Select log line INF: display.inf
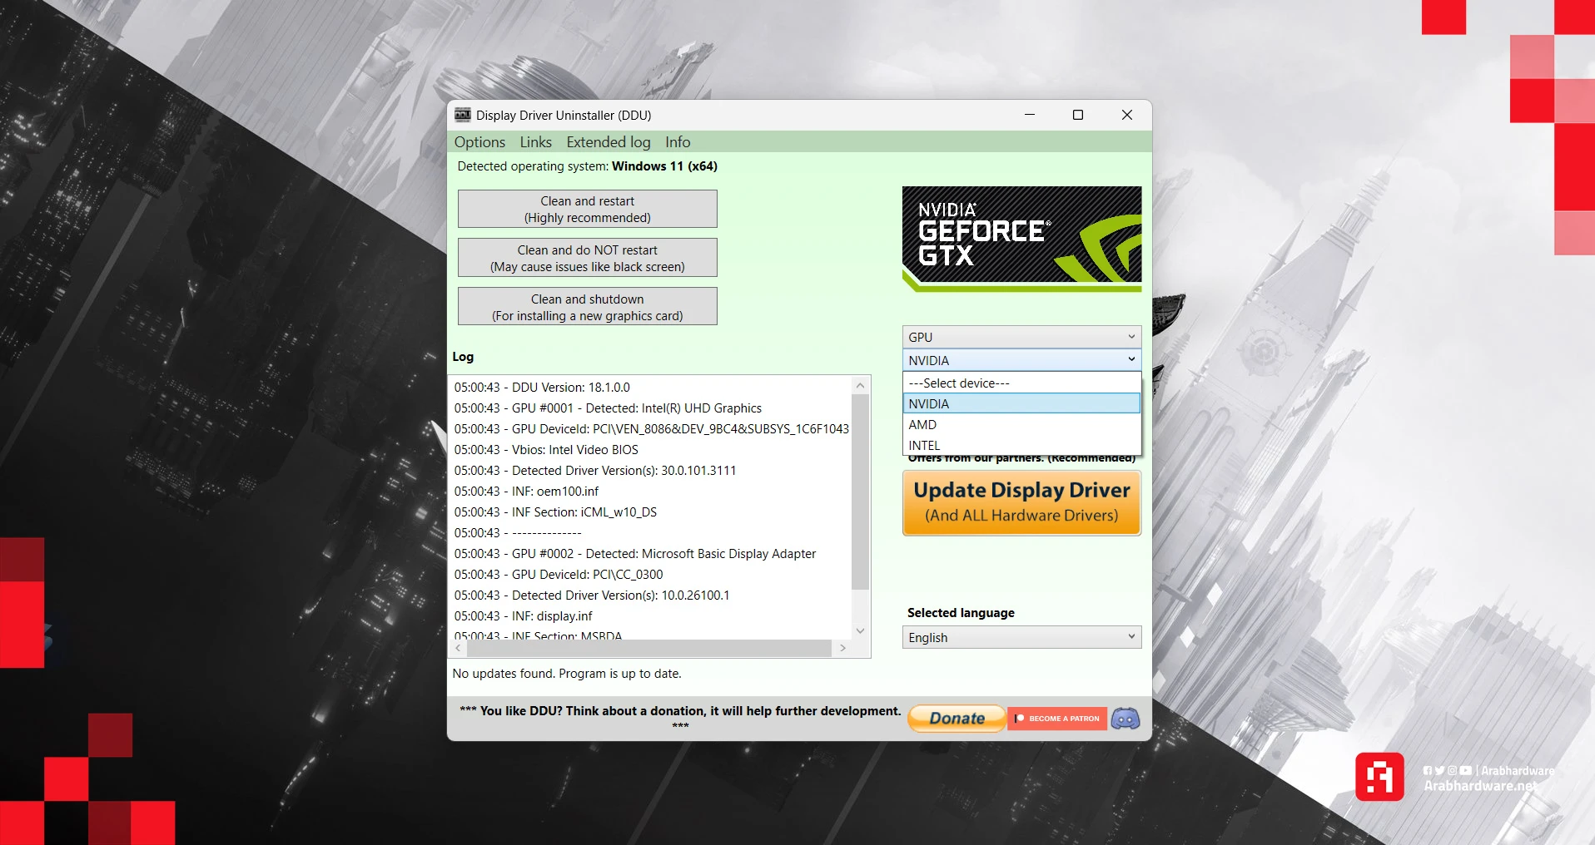Viewport: 1595px width, 845px height. click(x=523, y=615)
